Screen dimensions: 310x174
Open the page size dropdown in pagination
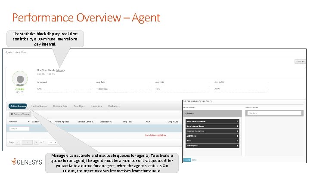(53, 142)
